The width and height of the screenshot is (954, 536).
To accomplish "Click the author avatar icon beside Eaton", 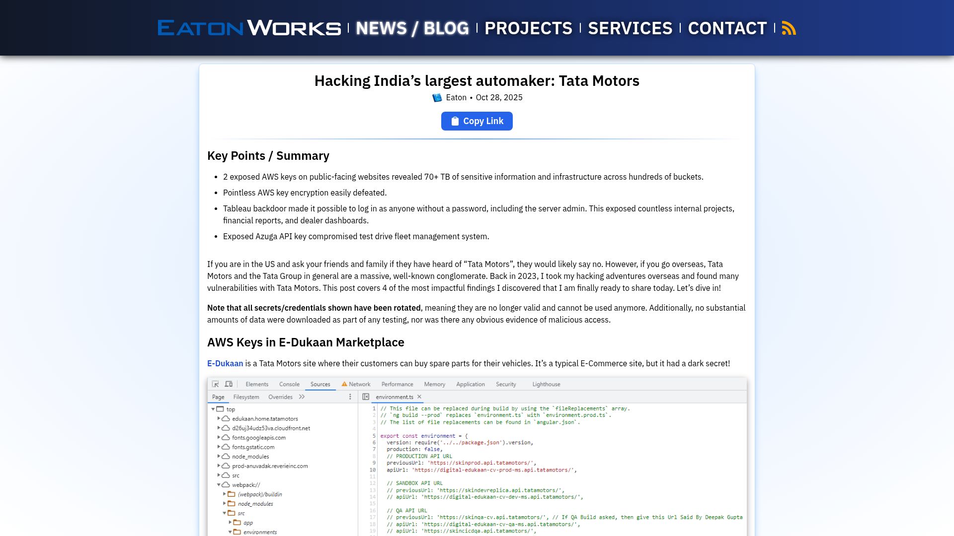I will click(x=437, y=98).
